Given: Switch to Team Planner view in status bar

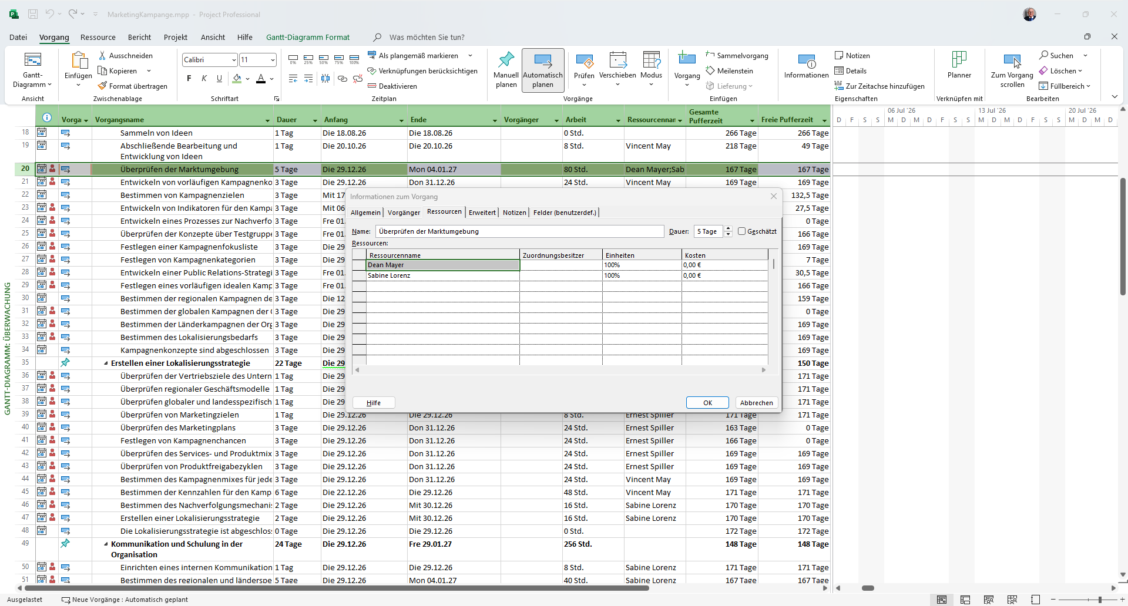Looking at the screenshot, I should pyautogui.click(x=989, y=600).
